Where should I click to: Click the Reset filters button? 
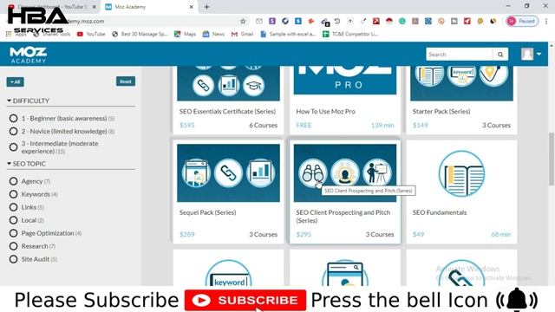[x=125, y=81]
